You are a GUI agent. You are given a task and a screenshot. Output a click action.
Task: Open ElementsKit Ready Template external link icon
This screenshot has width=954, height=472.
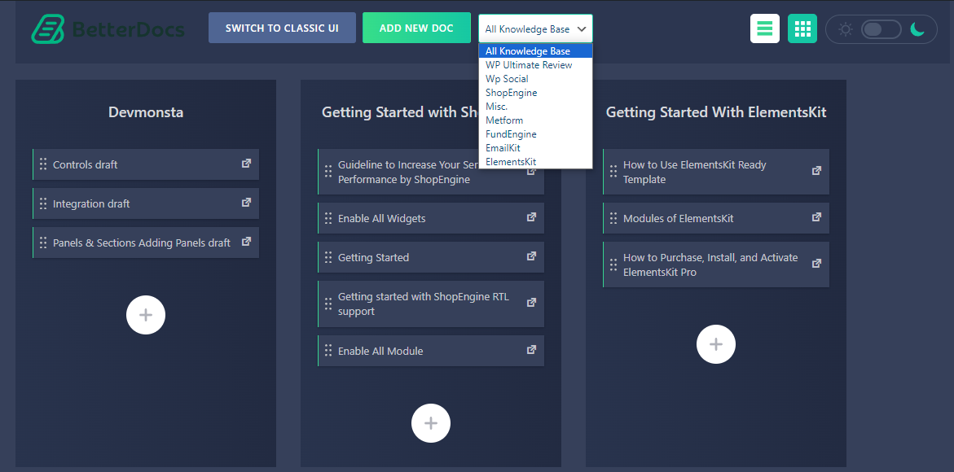click(x=816, y=171)
